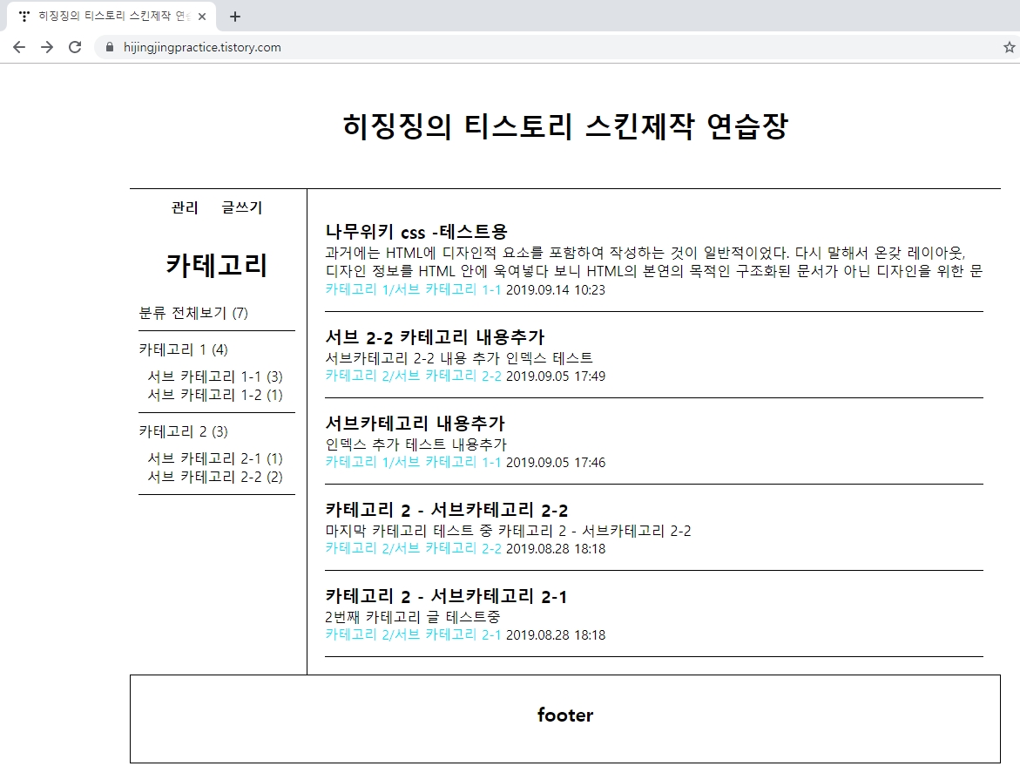
Task: Click excerpt 인덱스 추가 테스트 내용추가
Action: tap(415, 444)
